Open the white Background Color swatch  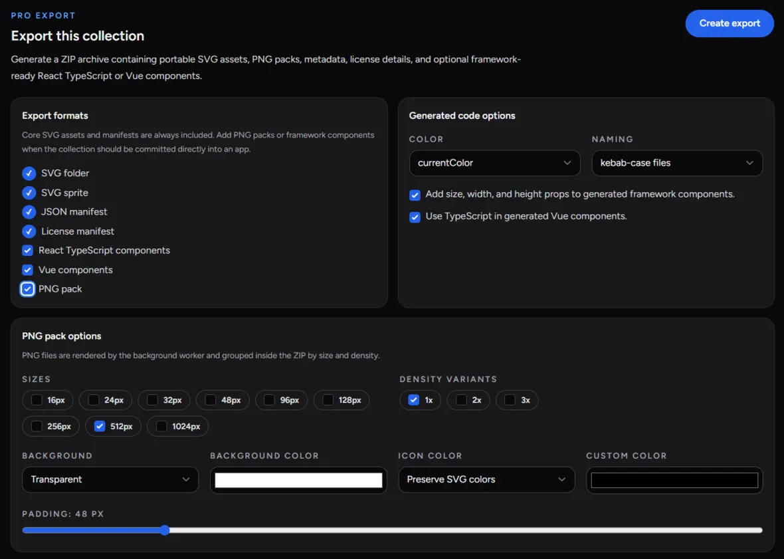coord(298,480)
